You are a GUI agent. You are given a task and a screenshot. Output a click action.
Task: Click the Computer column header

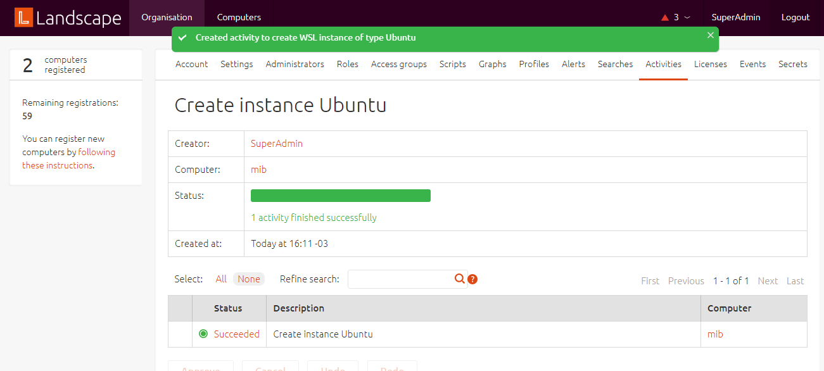pyautogui.click(x=730, y=308)
